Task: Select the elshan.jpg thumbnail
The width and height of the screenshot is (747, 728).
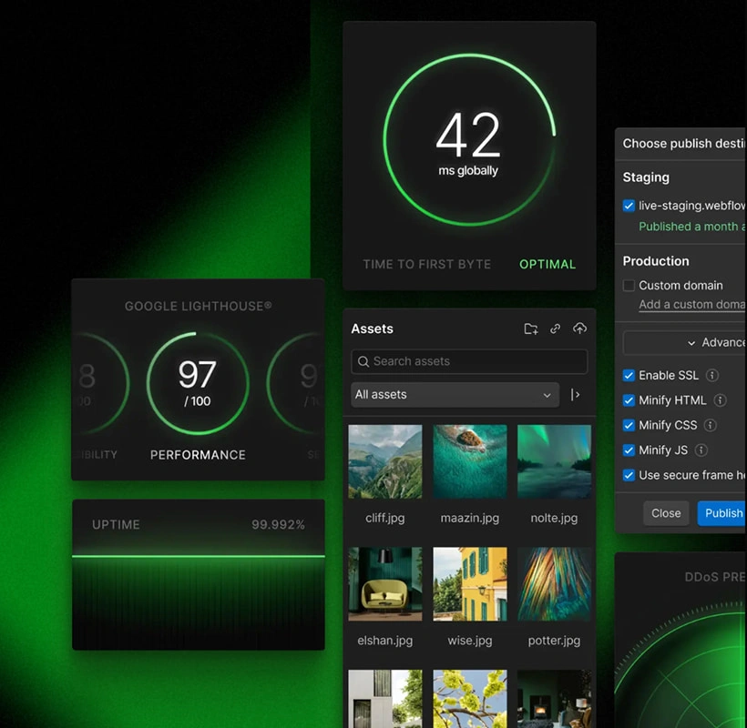Action: [x=385, y=584]
